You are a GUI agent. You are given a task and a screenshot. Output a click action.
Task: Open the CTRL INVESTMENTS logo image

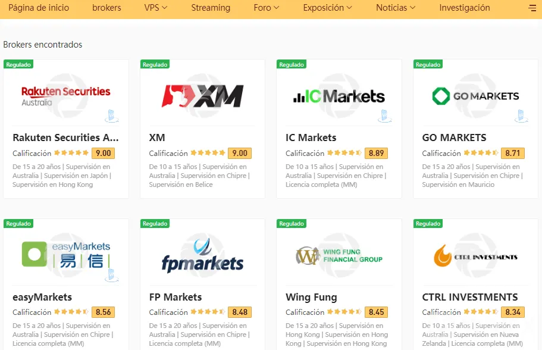475,255
